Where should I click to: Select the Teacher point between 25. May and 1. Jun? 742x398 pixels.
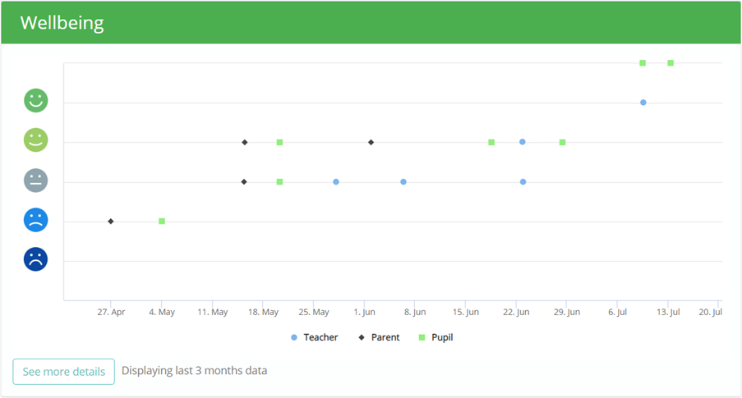(x=336, y=182)
